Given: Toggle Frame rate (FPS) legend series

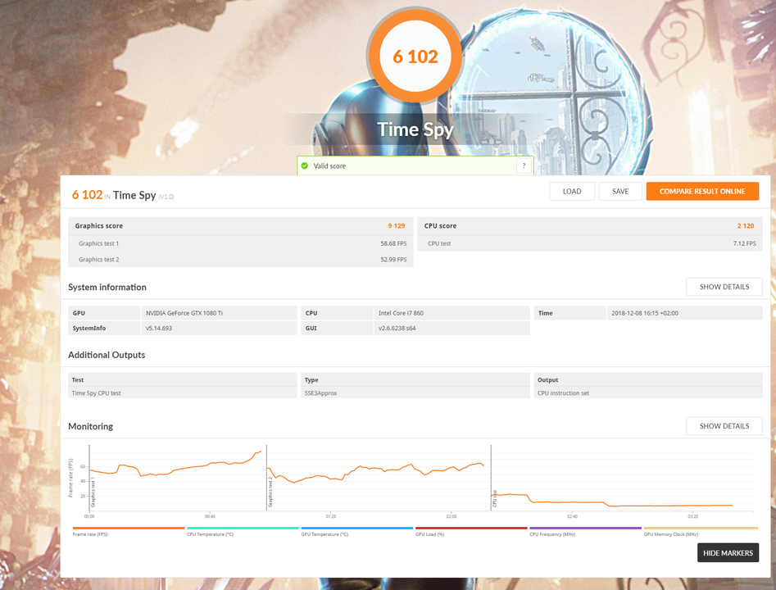Looking at the screenshot, I should [128, 532].
